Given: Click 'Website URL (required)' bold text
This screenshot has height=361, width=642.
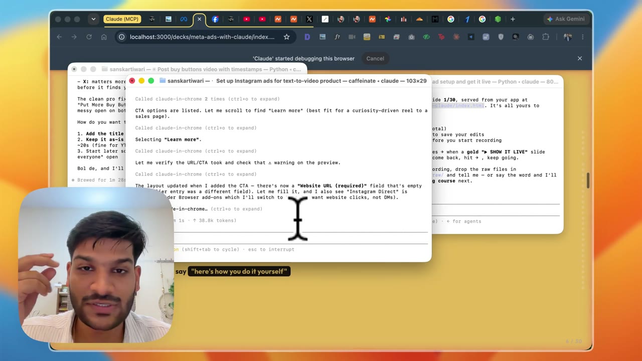Looking at the screenshot, I should coord(332,186).
